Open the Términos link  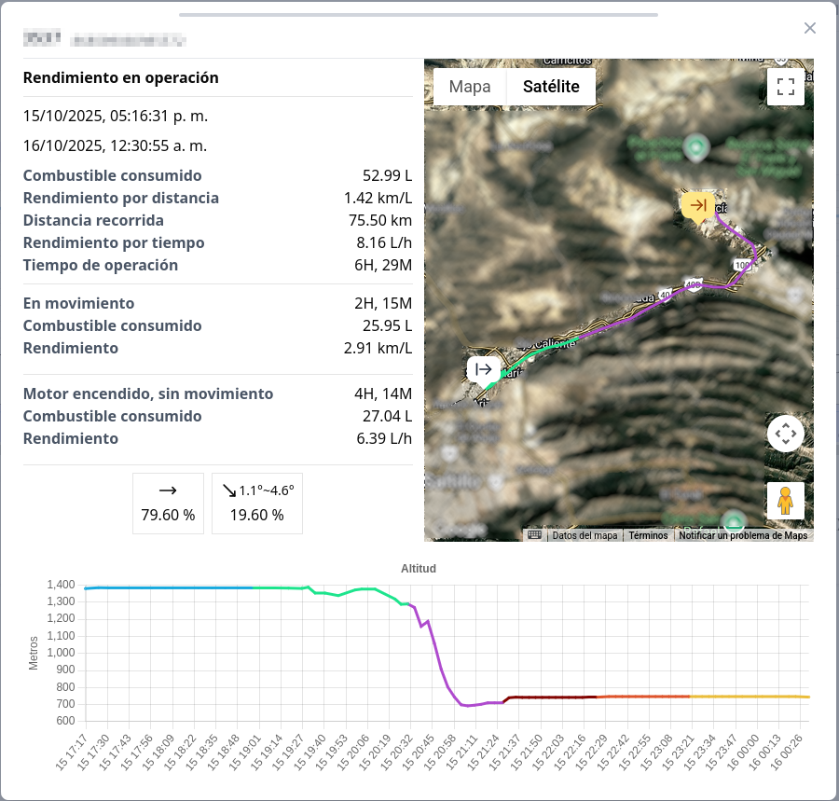(647, 536)
